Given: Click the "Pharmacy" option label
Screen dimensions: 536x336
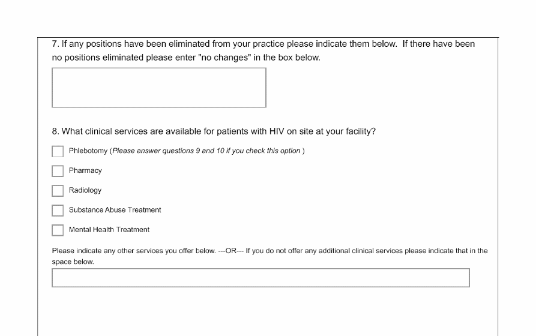Looking at the screenshot, I should (85, 170).
